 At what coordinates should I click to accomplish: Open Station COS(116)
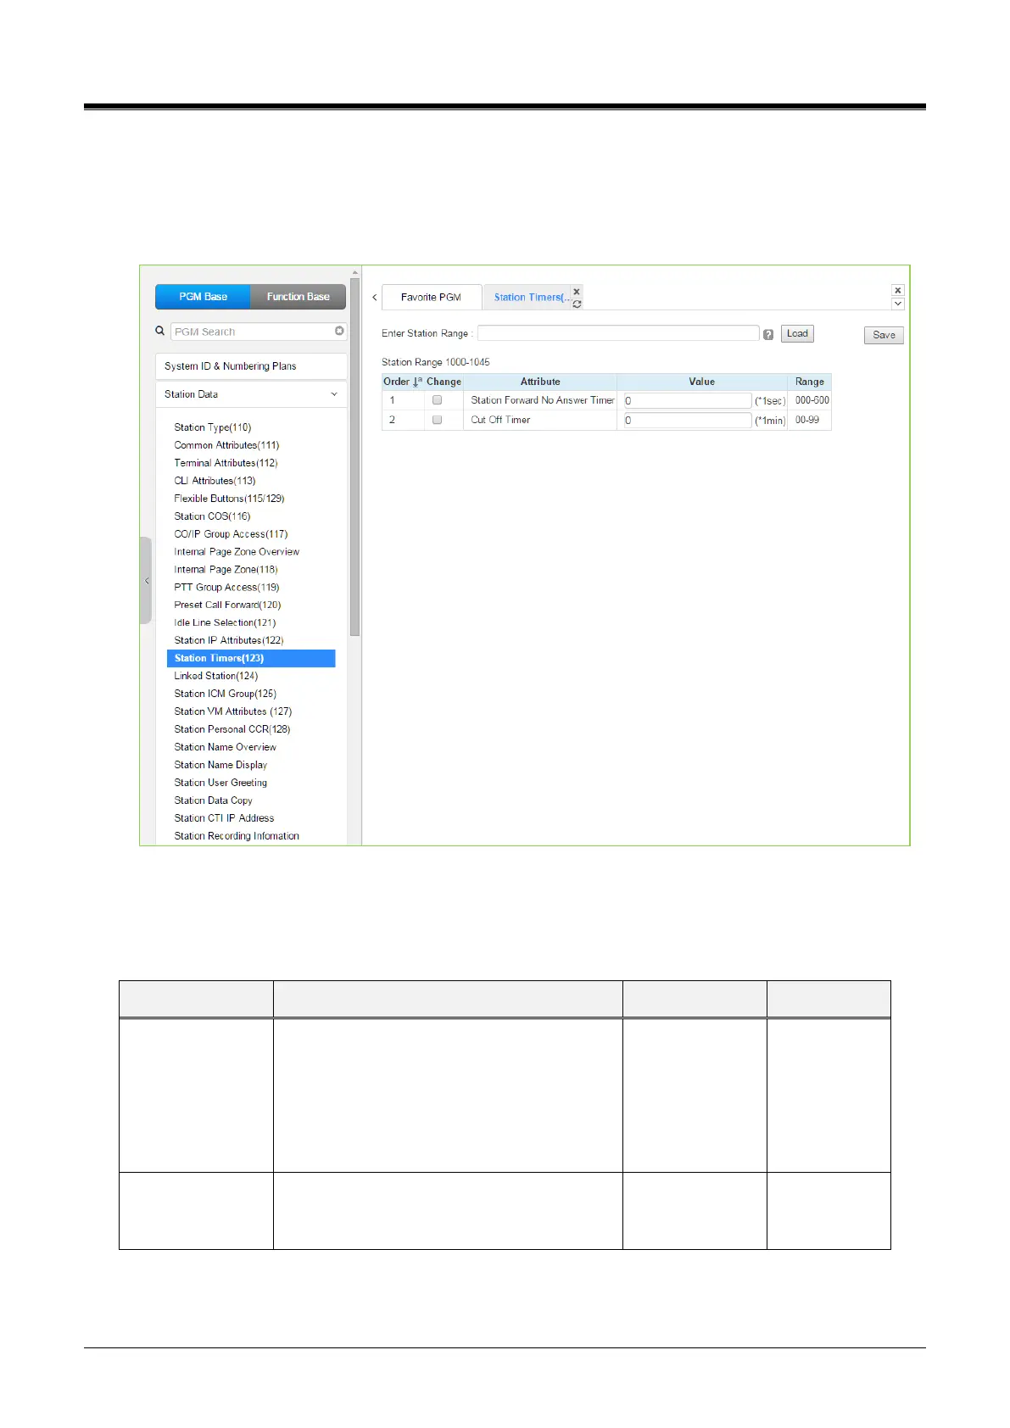click(212, 516)
